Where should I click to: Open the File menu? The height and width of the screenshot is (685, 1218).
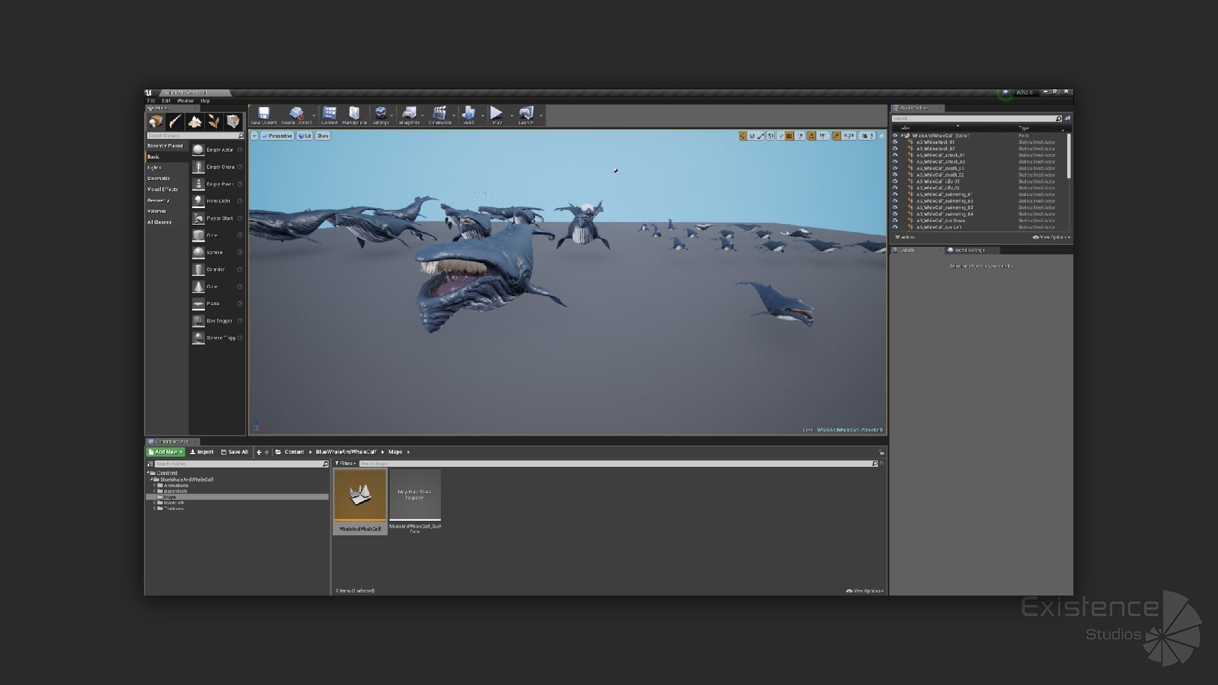(x=151, y=101)
